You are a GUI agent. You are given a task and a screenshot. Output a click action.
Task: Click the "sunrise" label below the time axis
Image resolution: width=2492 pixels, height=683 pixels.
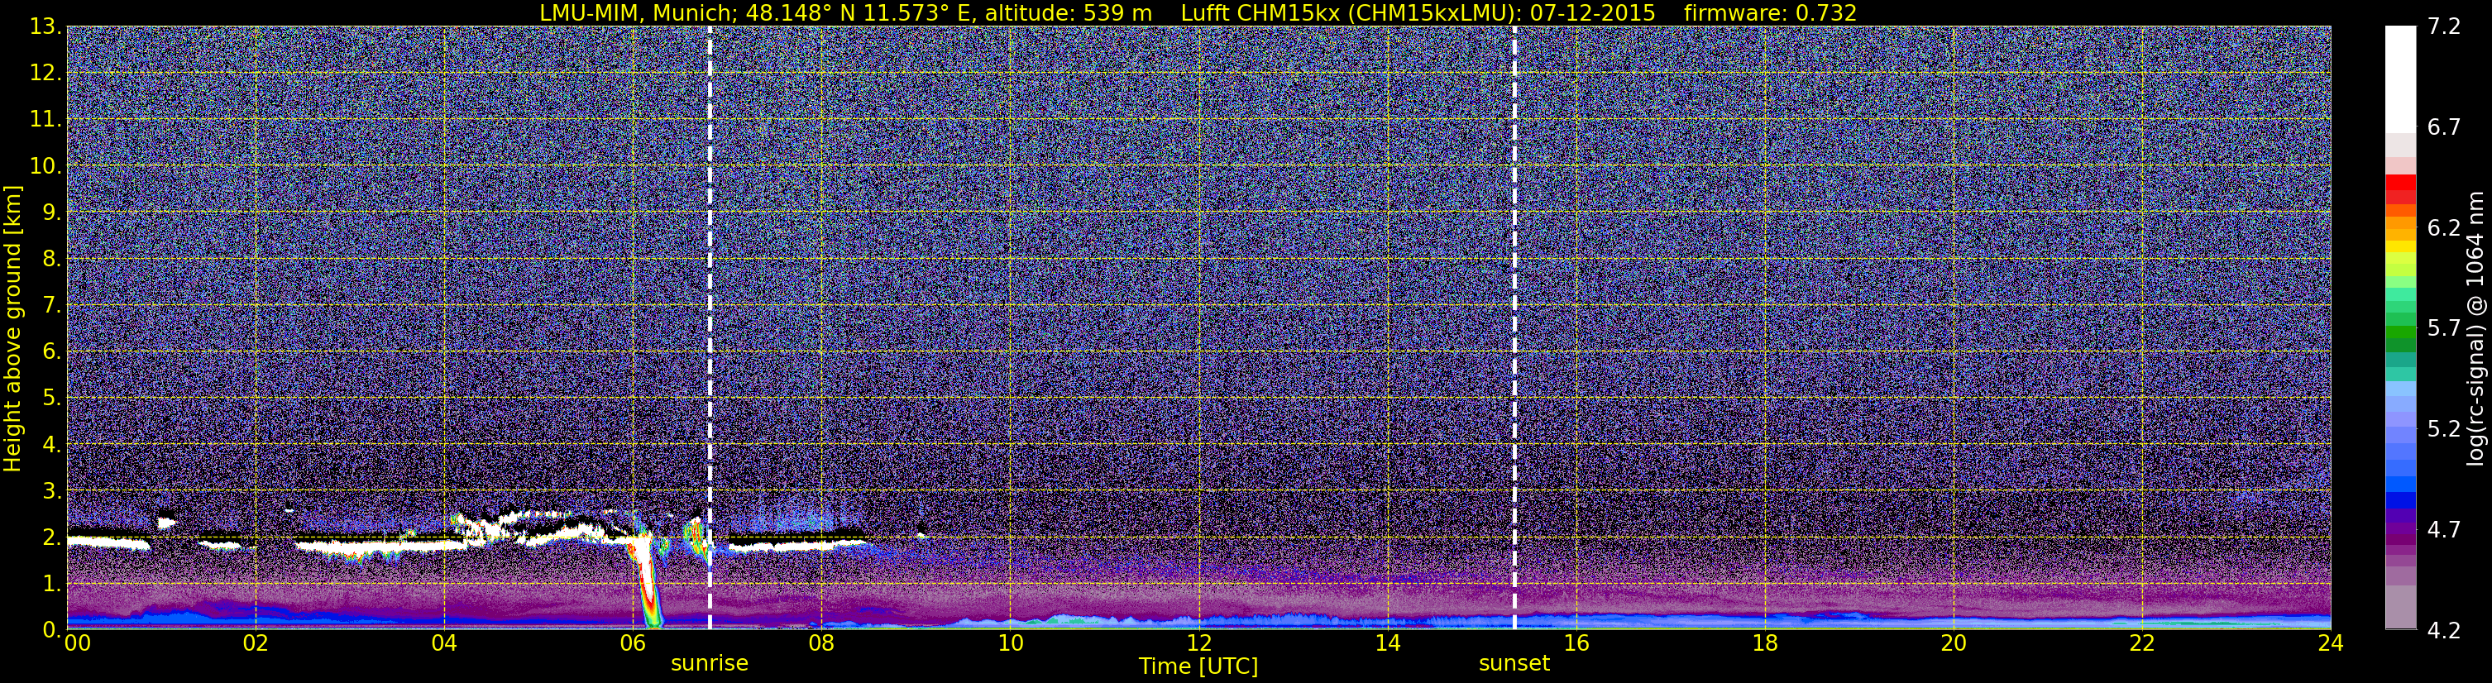[x=710, y=664]
